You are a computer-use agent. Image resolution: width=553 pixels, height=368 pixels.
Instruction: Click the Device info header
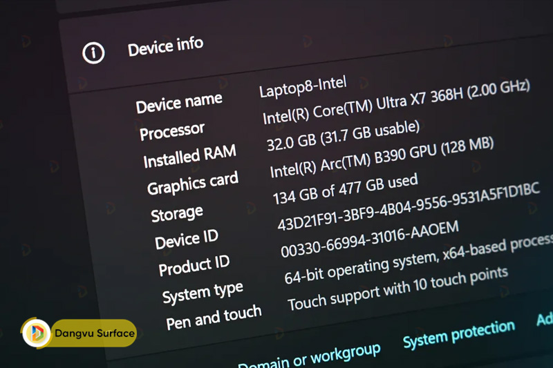[165, 46]
